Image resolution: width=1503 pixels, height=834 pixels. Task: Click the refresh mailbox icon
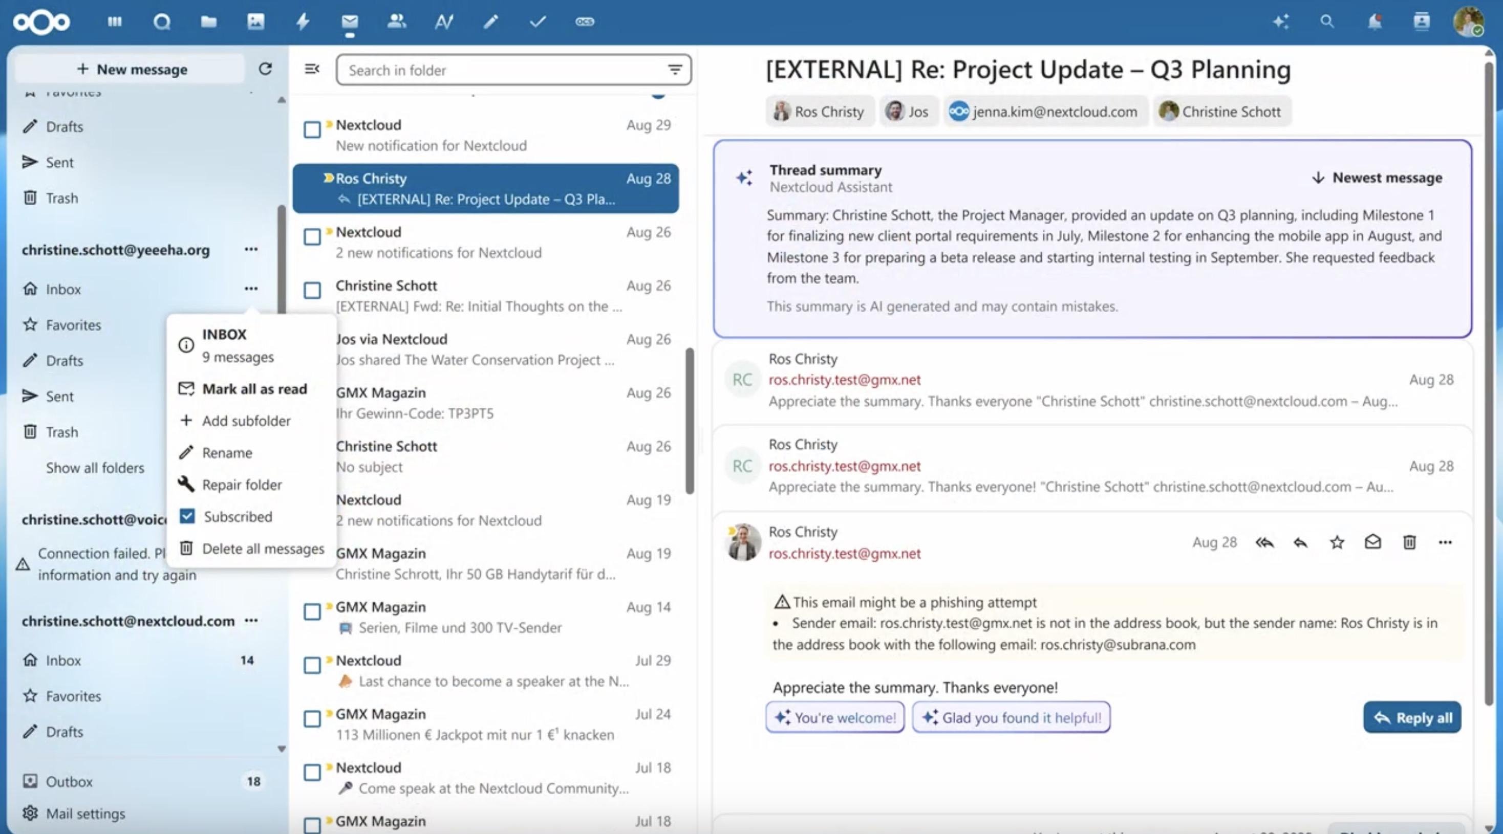[265, 70]
